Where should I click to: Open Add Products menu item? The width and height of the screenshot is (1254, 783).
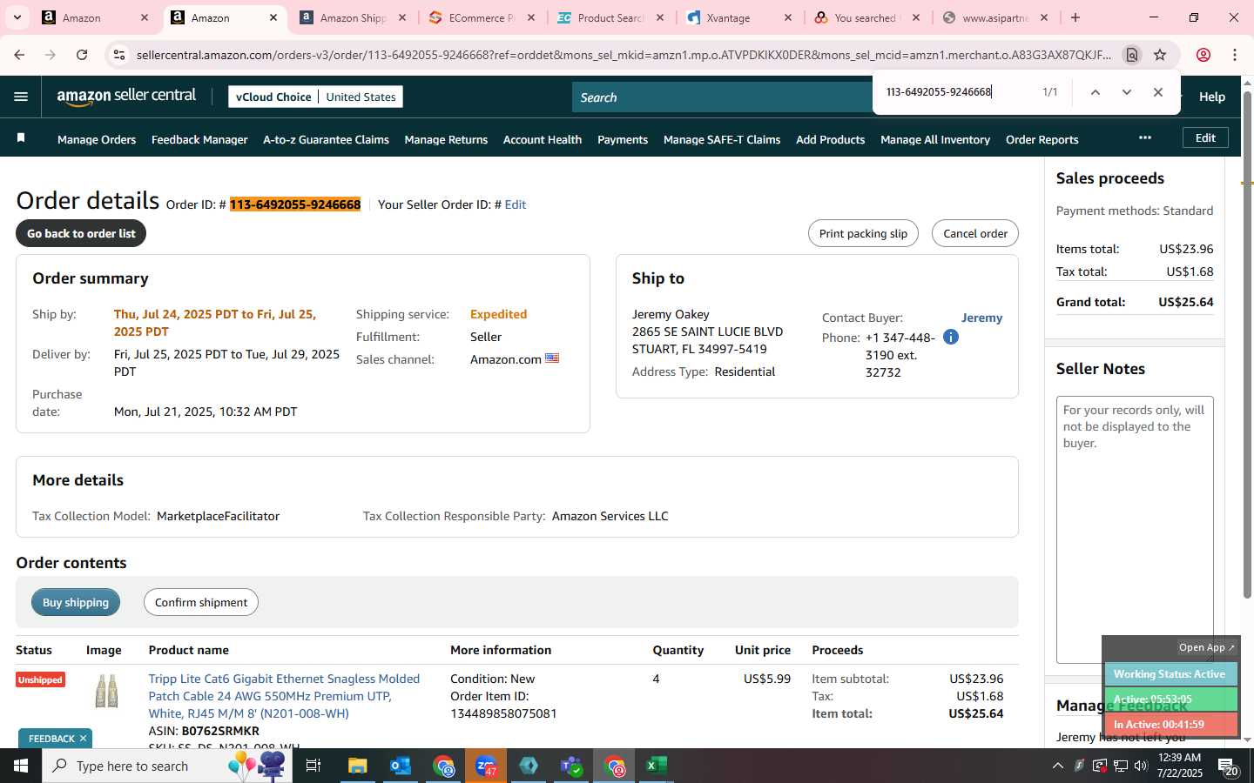830,139
